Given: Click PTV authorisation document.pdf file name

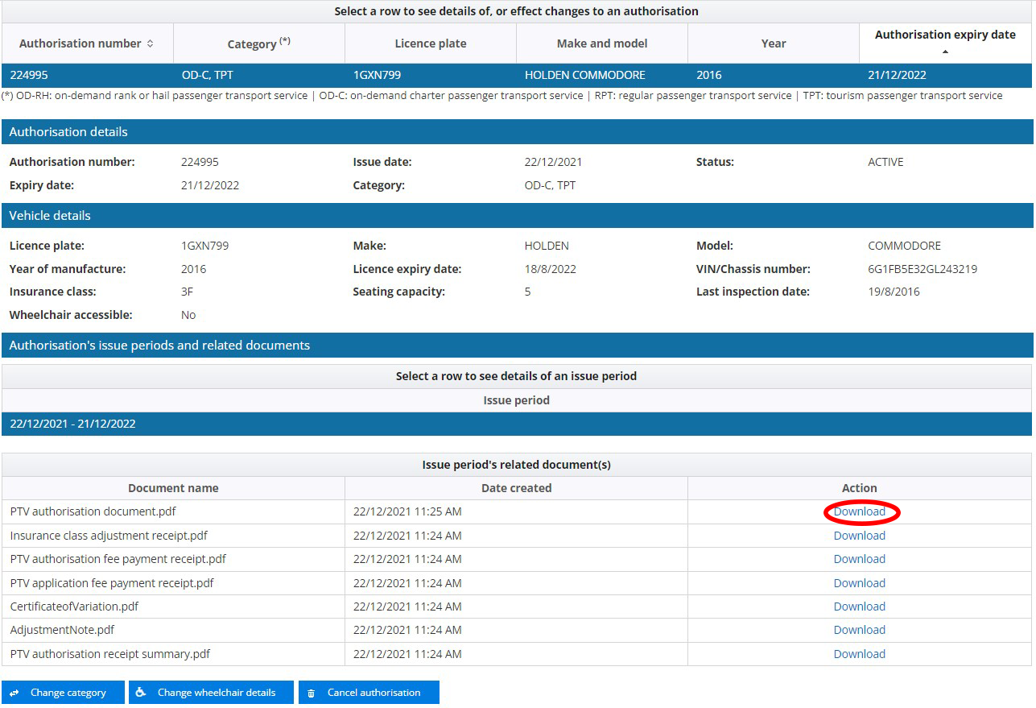Looking at the screenshot, I should 93,511.
